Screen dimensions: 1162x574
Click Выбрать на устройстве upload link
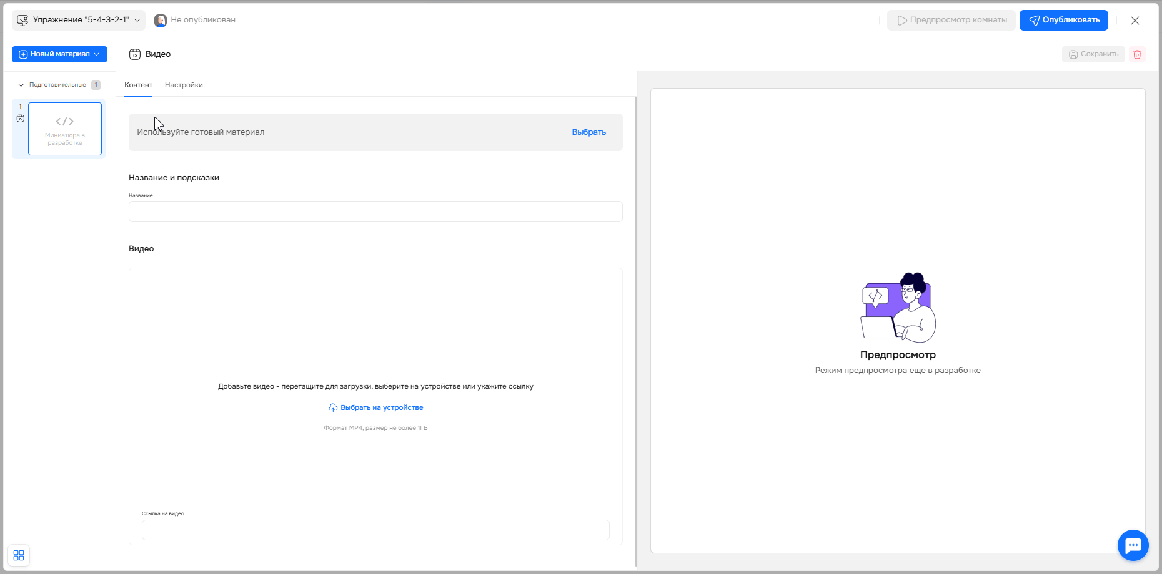[381, 407]
